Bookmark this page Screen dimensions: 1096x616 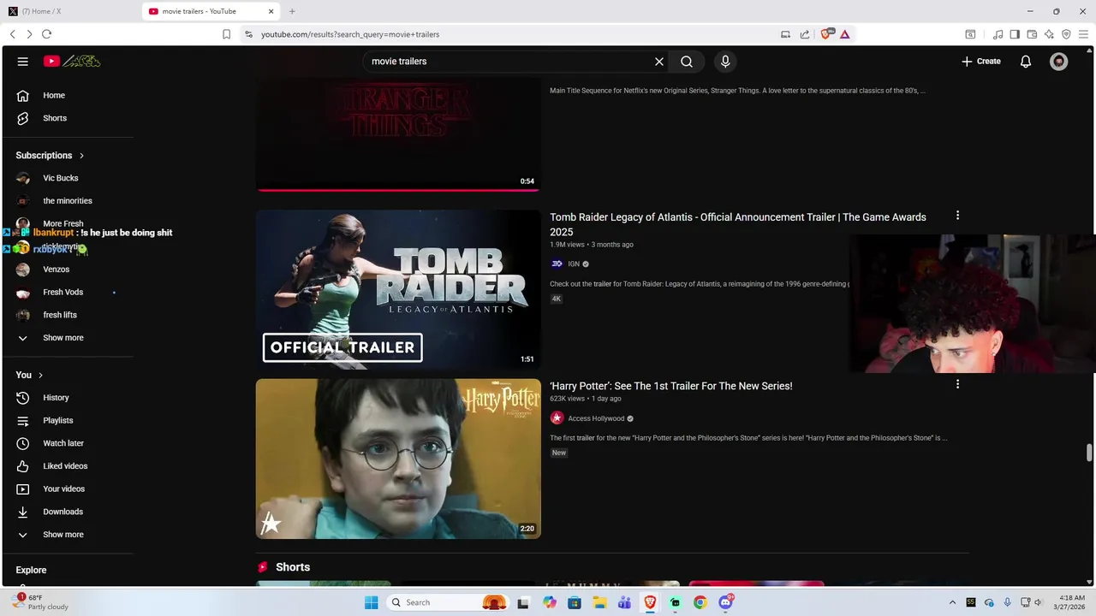(x=226, y=34)
